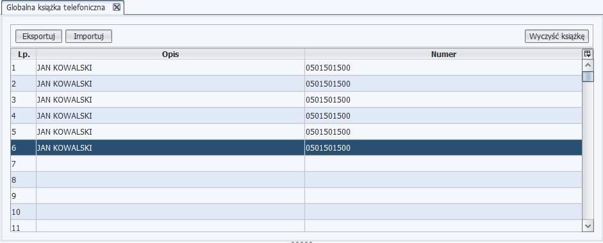Click number 0501501500 in row 2
Screen dimensions: 603x243
pos(329,84)
